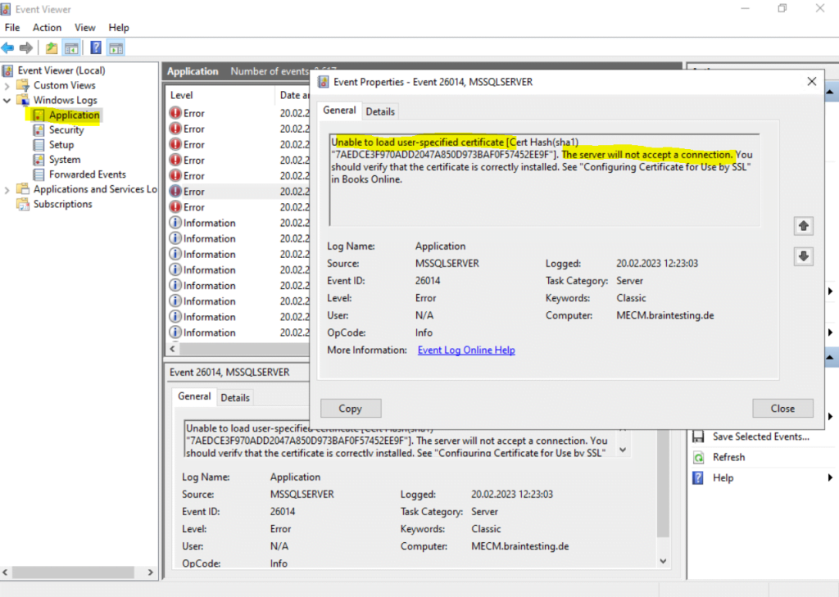Toggle the console tree toolbar icon
Viewport: 839px width, 597px height.
(x=71, y=48)
